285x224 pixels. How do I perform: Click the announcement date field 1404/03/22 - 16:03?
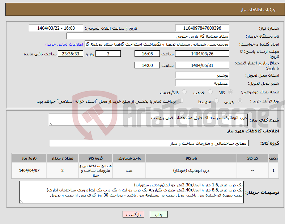point(56,28)
